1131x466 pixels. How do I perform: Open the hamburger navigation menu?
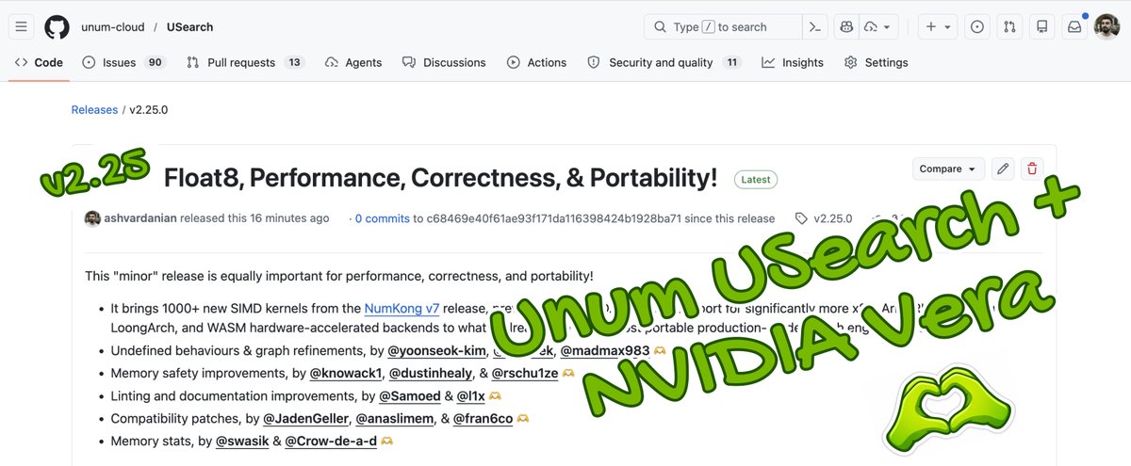click(x=22, y=26)
